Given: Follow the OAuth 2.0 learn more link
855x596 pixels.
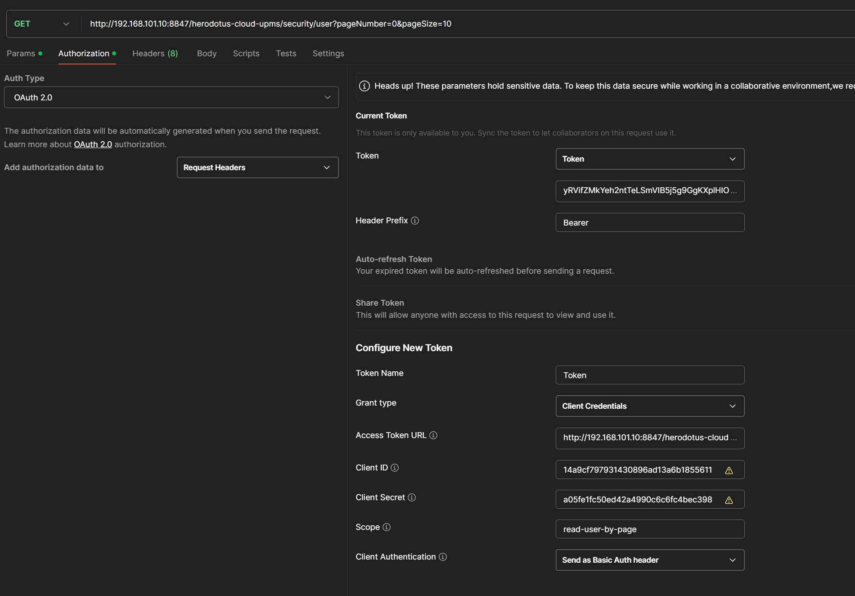Looking at the screenshot, I should [x=93, y=144].
